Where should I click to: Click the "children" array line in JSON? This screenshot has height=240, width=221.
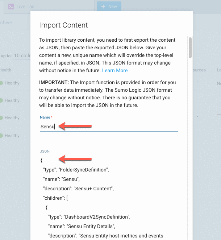point(55,198)
